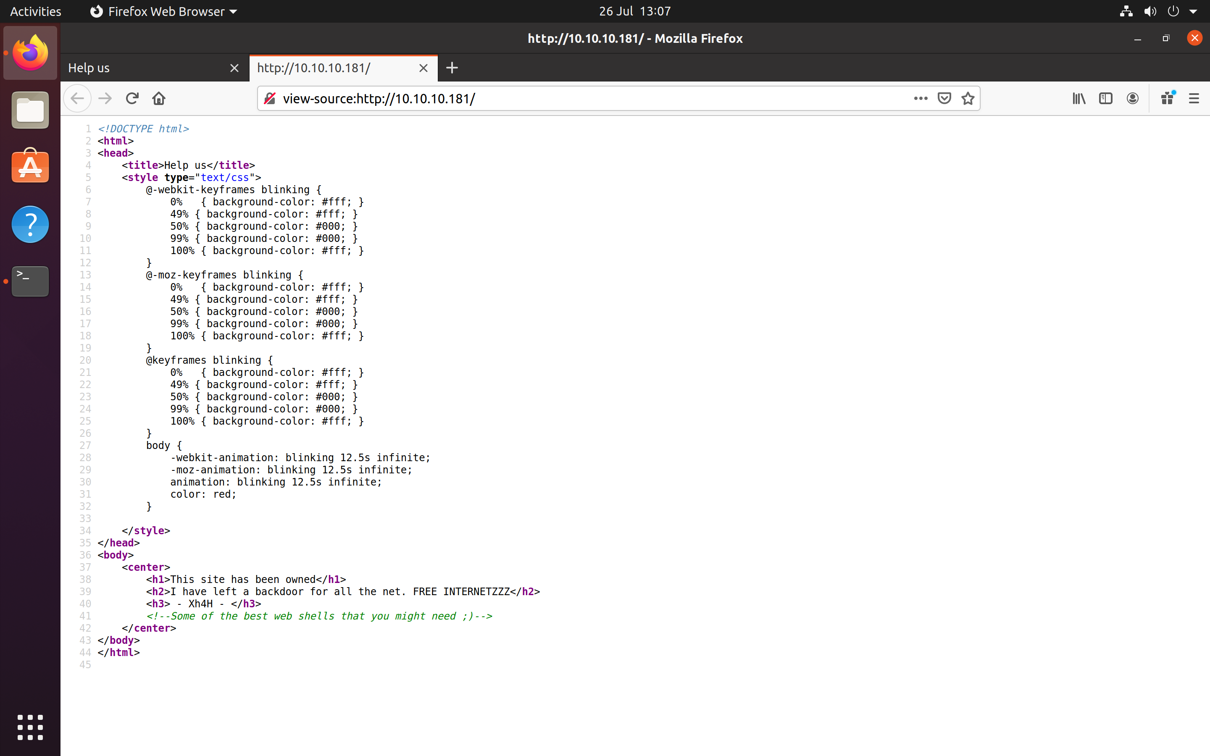The width and height of the screenshot is (1210, 756).
Task: Open a new tab with plus button
Action: tap(452, 68)
